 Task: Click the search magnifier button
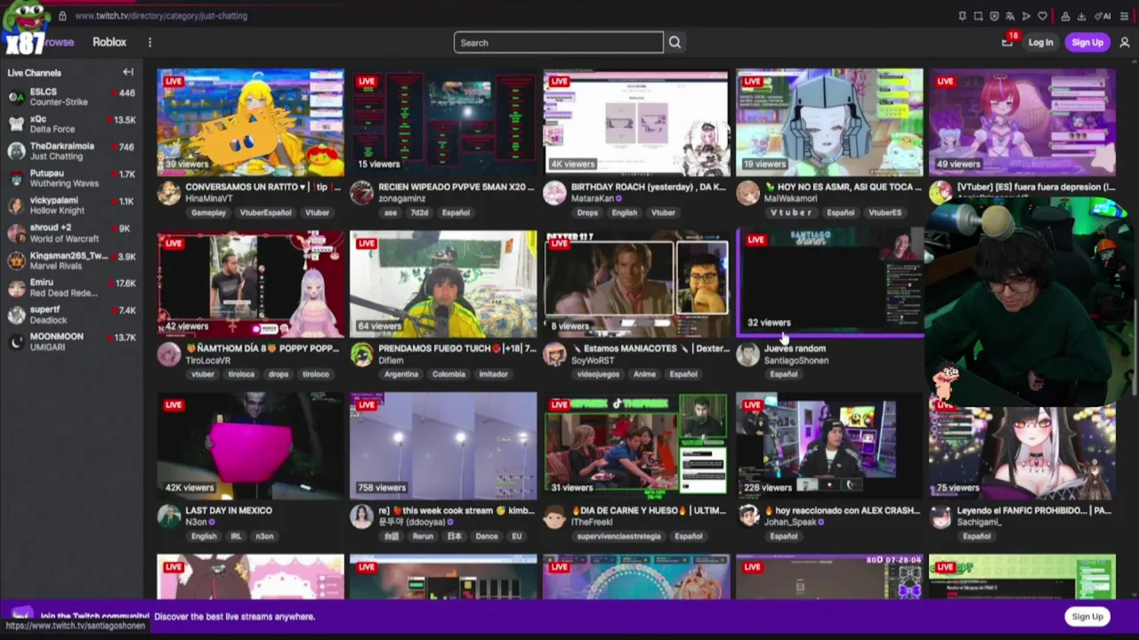pyautogui.click(x=675, y=43)
